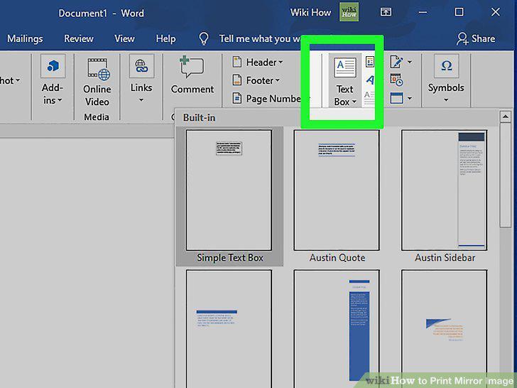Select the gallery thumbnail below Simple Text Box
The width and height of the screenshot is (517, 388).
pos(229,328)
